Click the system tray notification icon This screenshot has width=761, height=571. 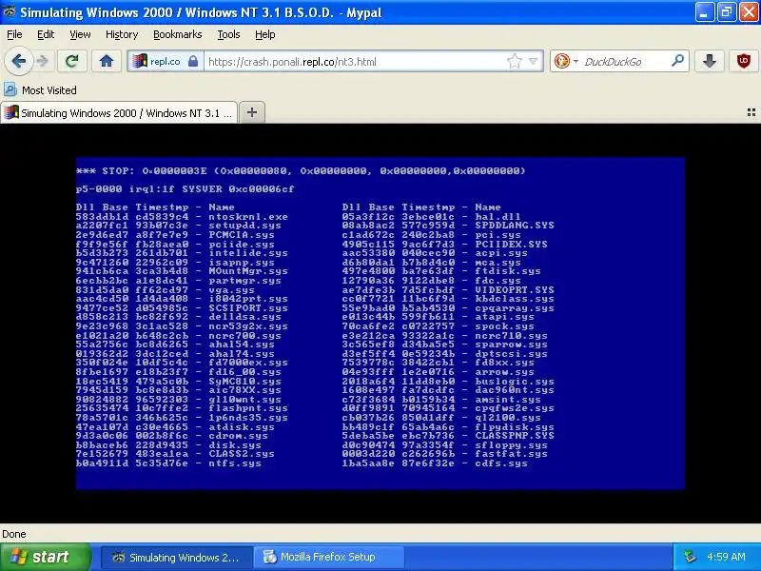[x=690, y=557]
